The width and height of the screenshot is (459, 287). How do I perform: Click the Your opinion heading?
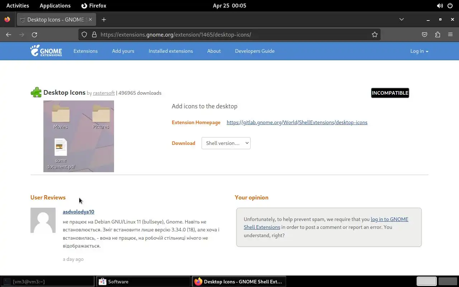[x=251, y=197]
